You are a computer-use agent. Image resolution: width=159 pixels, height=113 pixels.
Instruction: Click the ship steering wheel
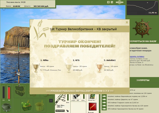(x=142, y=28)
